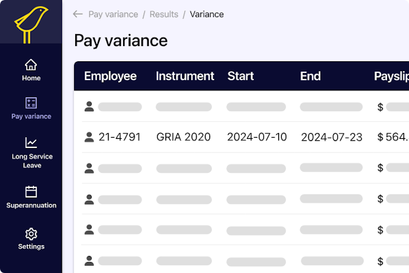Click start date 2024-07-10
The width and height of the screenshot is (409, 273).
(257, 137)
